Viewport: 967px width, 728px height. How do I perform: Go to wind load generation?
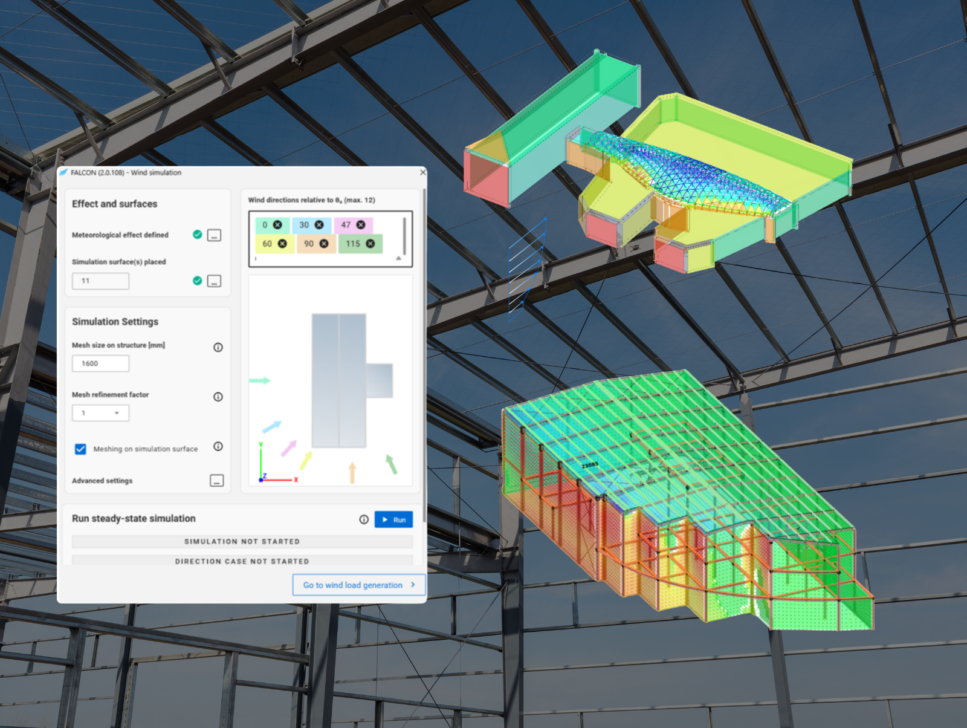click(359, 585)
